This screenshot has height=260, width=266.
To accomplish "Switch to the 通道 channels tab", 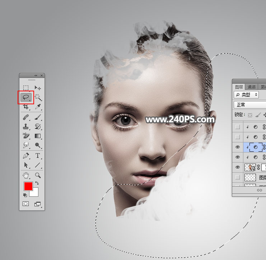I will pos(252,87).
